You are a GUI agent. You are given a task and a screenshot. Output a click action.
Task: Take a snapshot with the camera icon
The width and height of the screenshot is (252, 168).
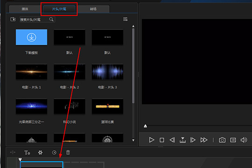point(222,140)
